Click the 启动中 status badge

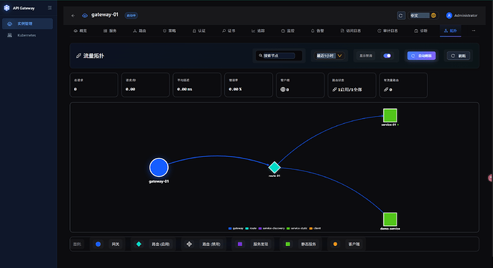(131, 16)
